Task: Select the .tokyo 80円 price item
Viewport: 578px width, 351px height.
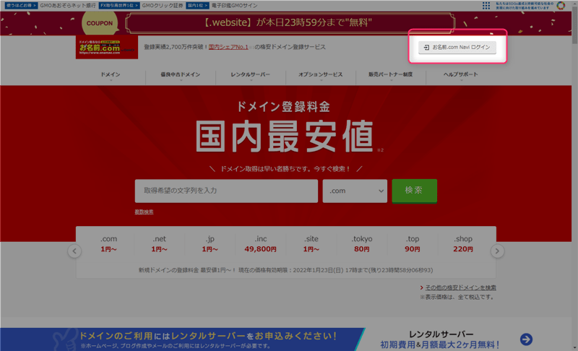Action: click(362, 244)
